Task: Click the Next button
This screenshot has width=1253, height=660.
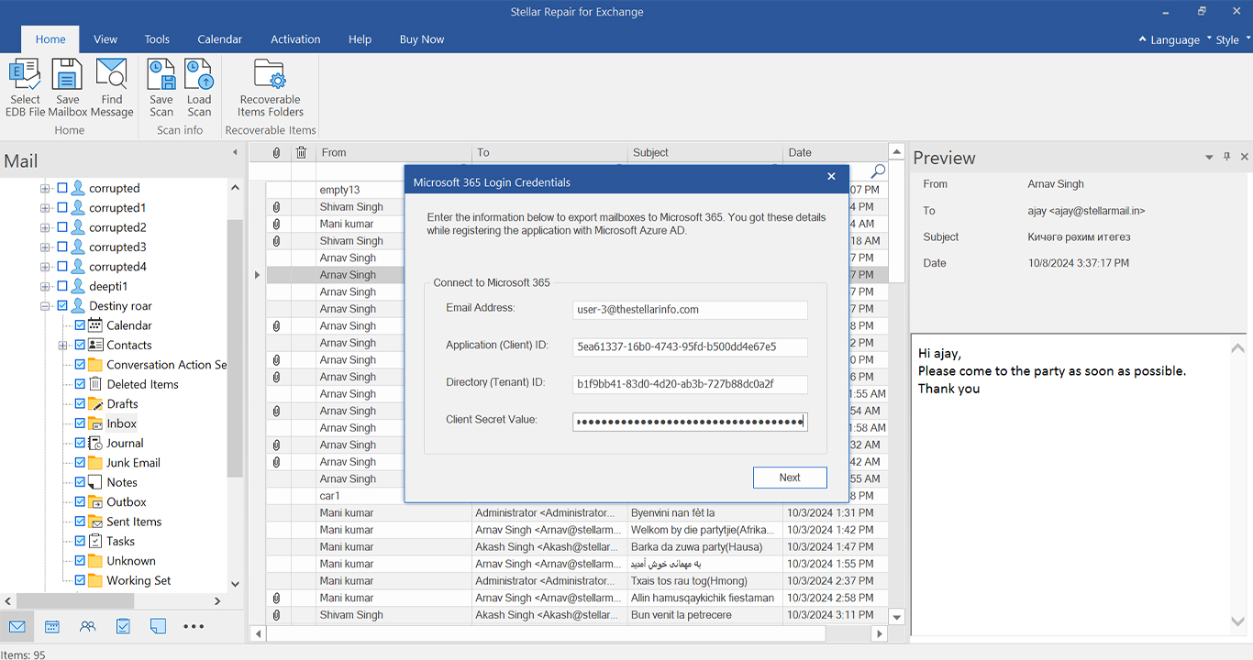Action: (790, 478)
